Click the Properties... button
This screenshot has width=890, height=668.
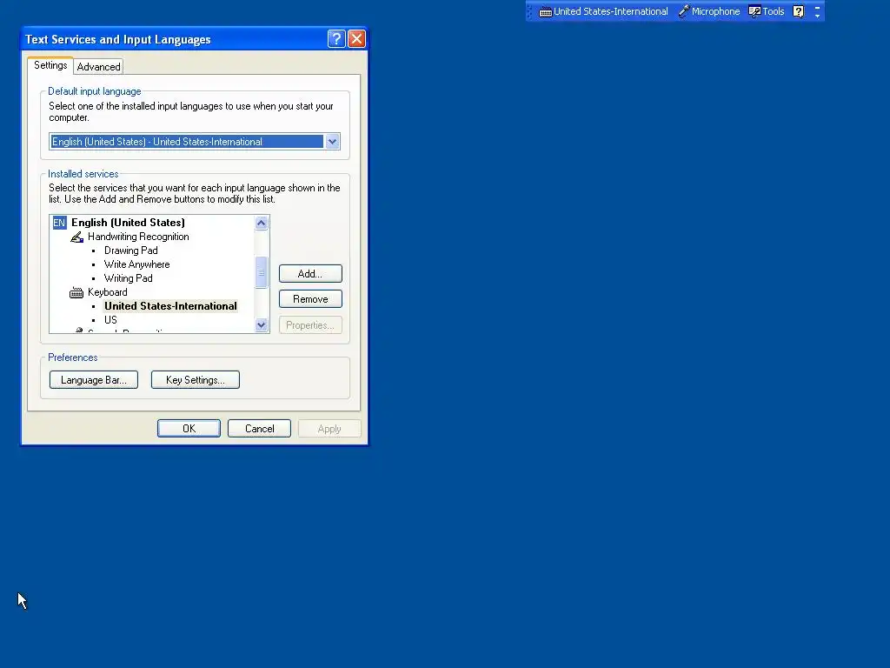pyautogui.click(x=310, y=325)
